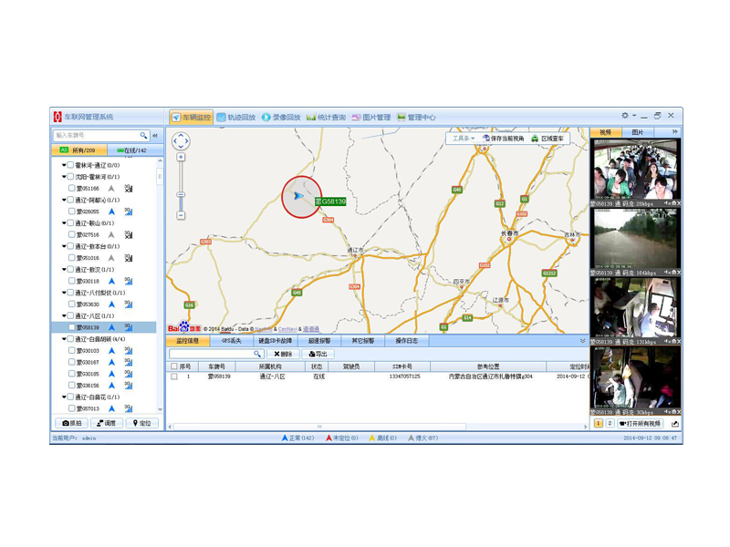The image size is (730, 547).
Task: Open the 工具条 toolbar dropdown on map
Action: point(464,139)
